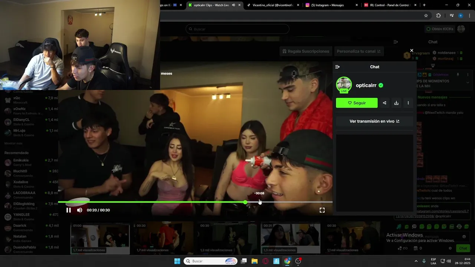Image resolution: width=475 pixels, height=267 pixels.
Task: Click Personaliza tu canal button
Action: click(x=358, y=51)
